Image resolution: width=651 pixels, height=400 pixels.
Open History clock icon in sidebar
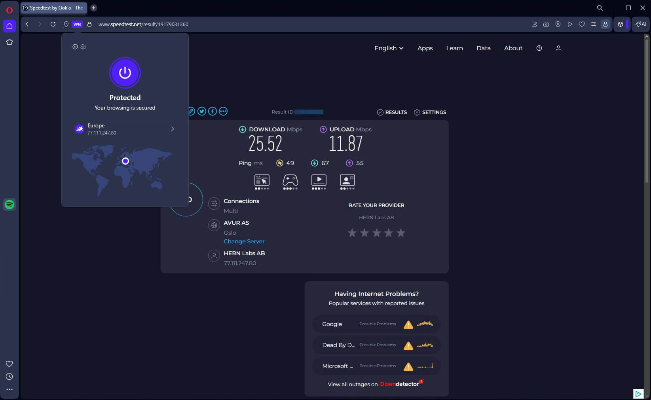coord(9,377)
